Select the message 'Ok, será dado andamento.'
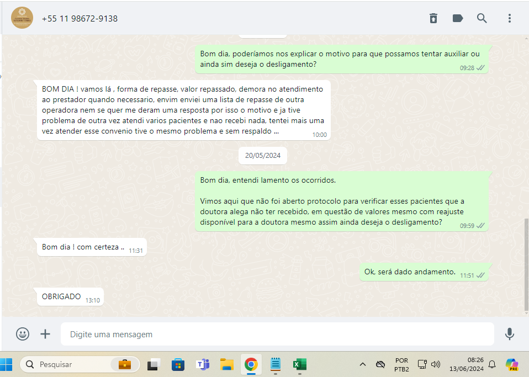 [x=424, y=272]
